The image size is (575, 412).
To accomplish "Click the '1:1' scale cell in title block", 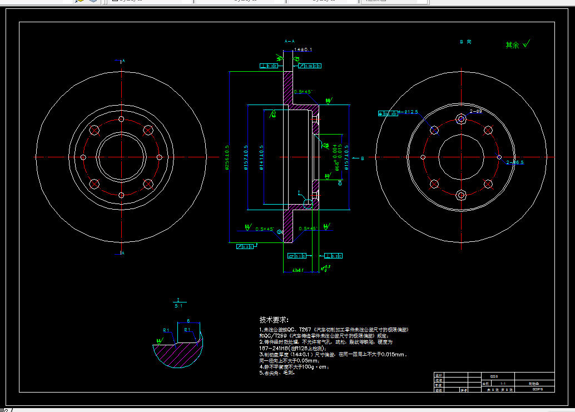I will coord(503,384).
